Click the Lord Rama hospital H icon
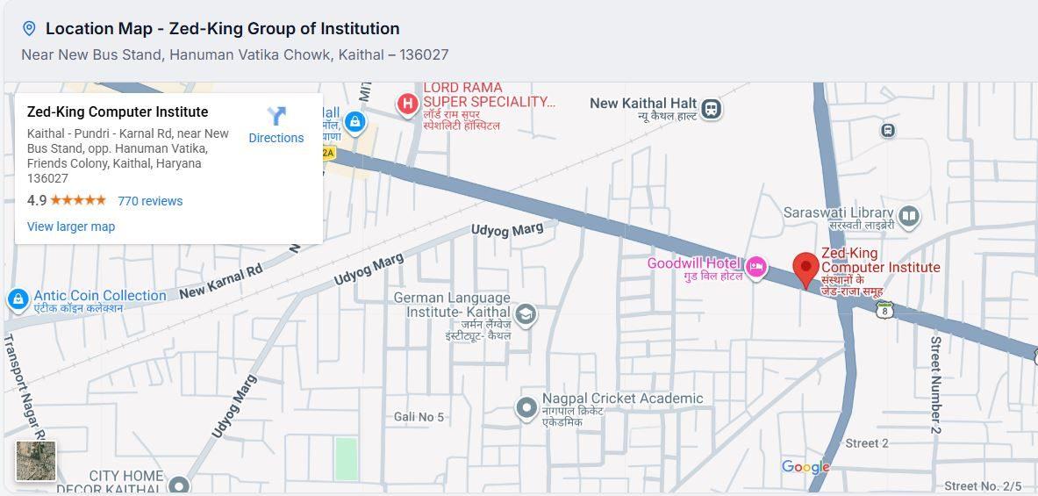The image size is (1038, 496). coord(407,104)
